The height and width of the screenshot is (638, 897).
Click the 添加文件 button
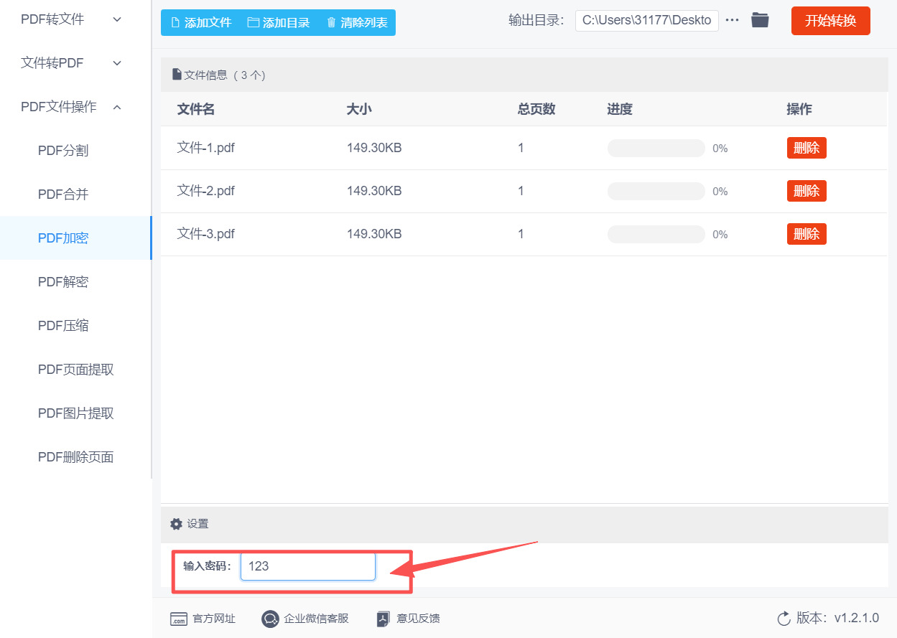click(x=201, y=22)
